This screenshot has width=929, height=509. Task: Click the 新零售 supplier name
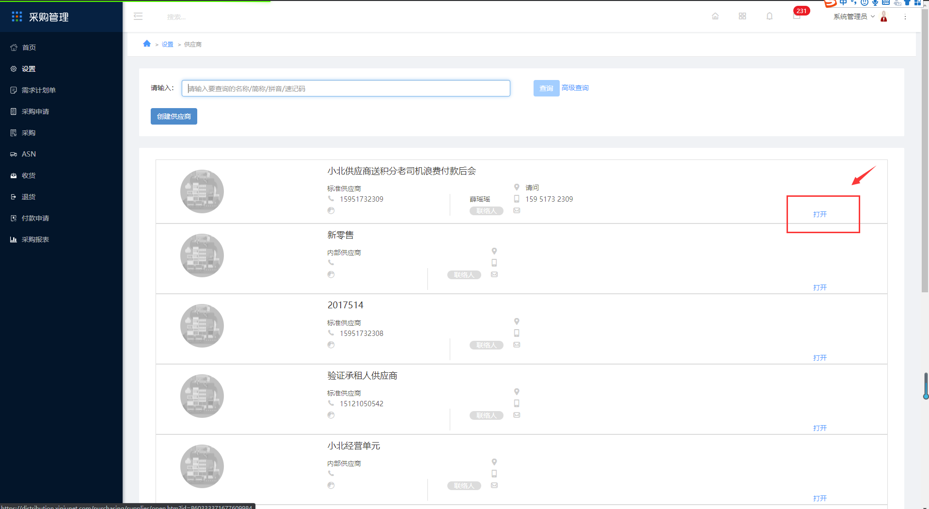click(340, 235)
